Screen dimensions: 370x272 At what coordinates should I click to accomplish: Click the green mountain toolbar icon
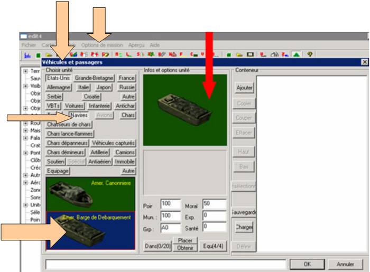[x=295, y=54]
